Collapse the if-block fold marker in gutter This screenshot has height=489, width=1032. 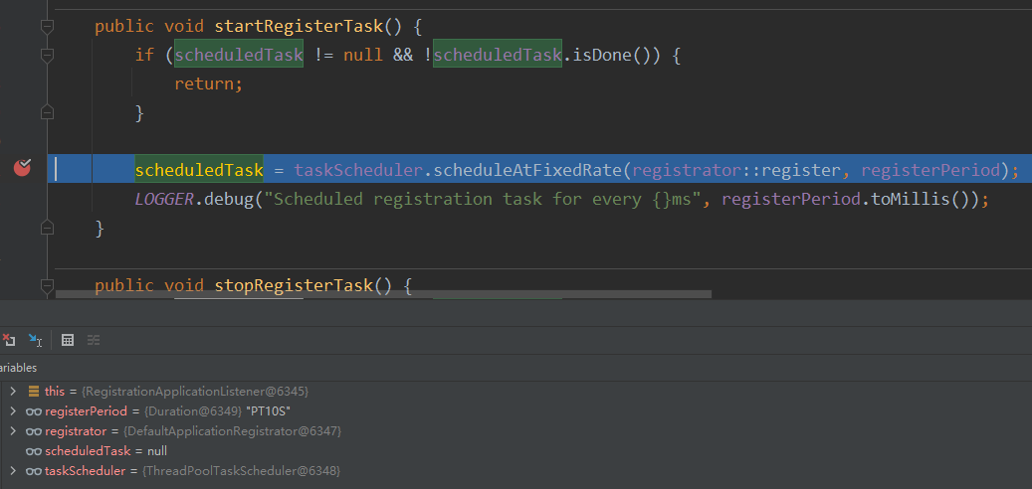tap(47, 56)
